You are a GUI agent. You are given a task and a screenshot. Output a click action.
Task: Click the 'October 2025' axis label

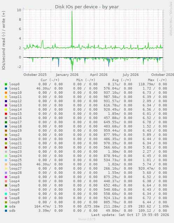click(x=35, y=75)
